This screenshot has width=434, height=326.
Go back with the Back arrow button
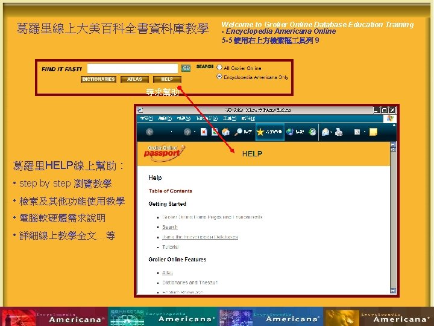(149, 132)
